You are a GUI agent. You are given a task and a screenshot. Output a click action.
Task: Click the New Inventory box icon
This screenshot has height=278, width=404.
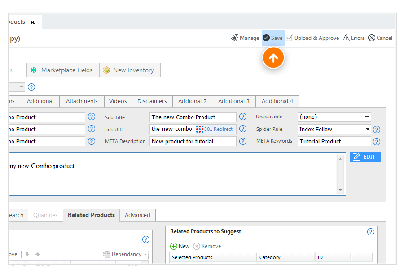pos(106,70)
